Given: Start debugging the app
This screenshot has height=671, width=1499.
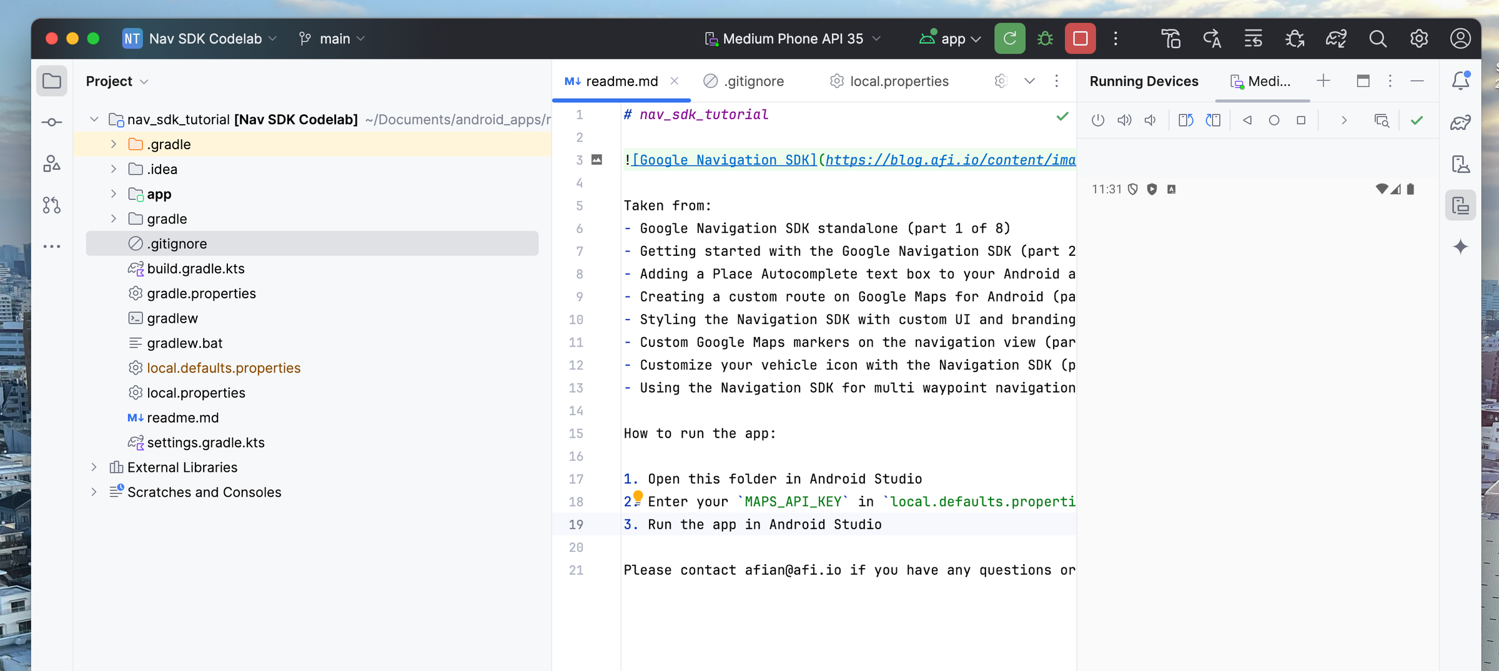Looking at the screenshot, I should tap(1045, 38).
